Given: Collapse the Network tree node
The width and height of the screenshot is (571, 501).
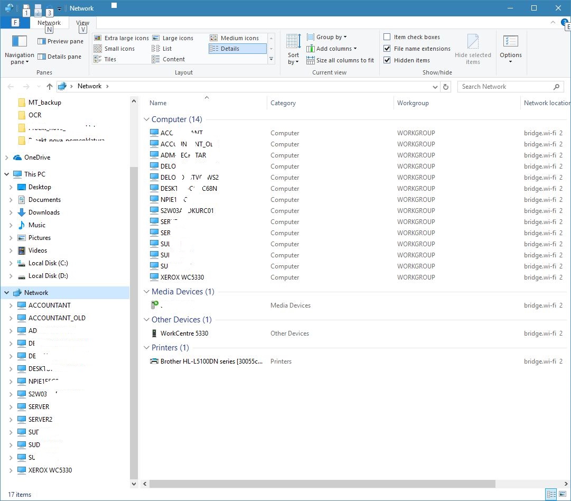Looking at the screenshot, I should click(x=6, y=293).
